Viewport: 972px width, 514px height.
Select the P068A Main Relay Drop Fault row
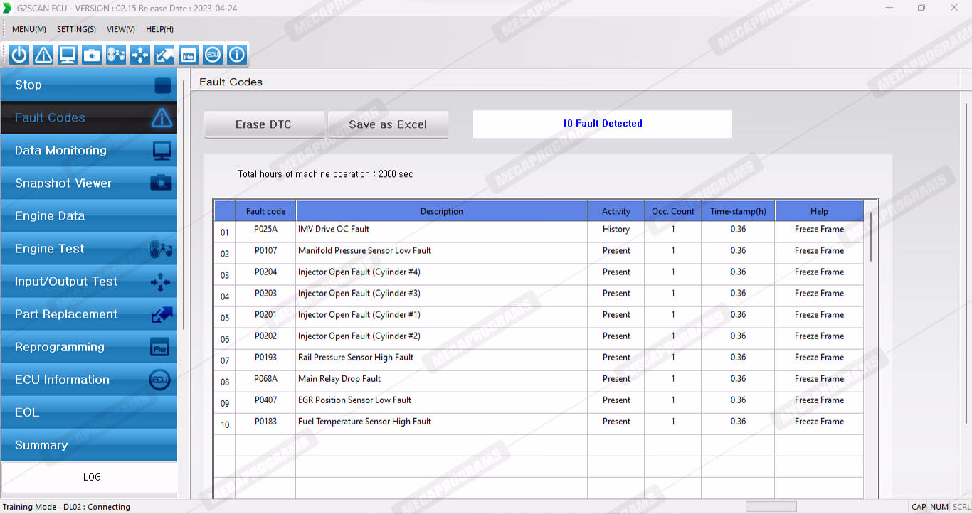[x=441, y=379]
